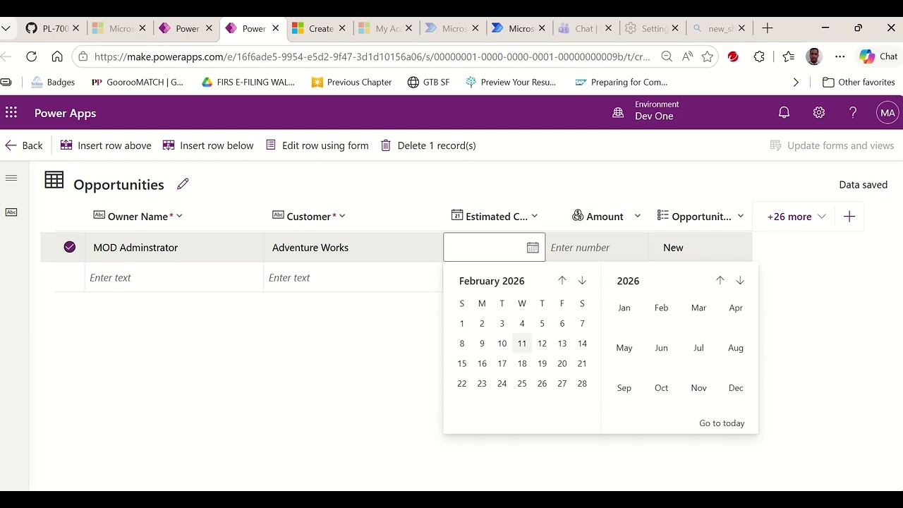Pick day 1 in February
Image resolution: width=903 pixels, height=508 pixels.
(x=462, y=324)
